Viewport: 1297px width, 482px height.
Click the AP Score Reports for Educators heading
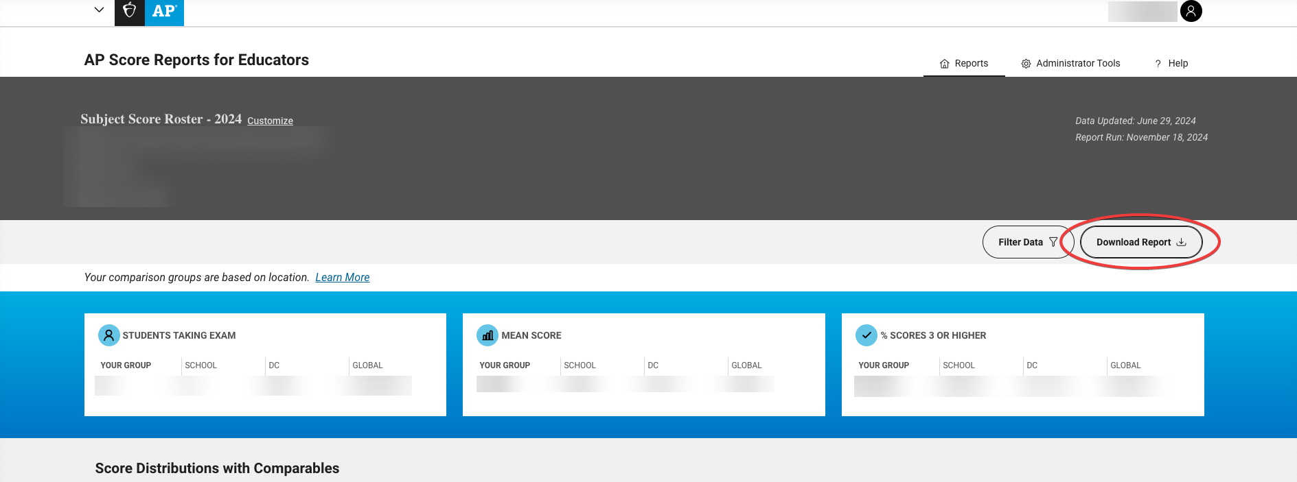pos(196,60)
